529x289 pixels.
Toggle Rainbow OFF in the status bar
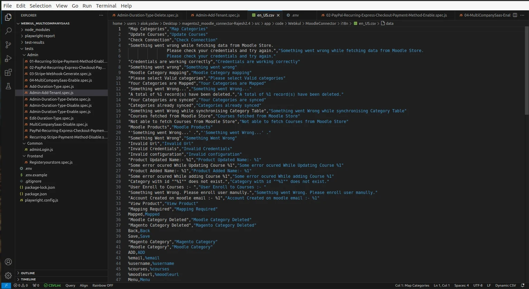coord(103,286)
